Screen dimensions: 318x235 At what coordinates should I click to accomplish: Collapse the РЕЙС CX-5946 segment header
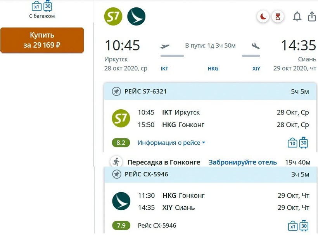click(x=209, y=174)
